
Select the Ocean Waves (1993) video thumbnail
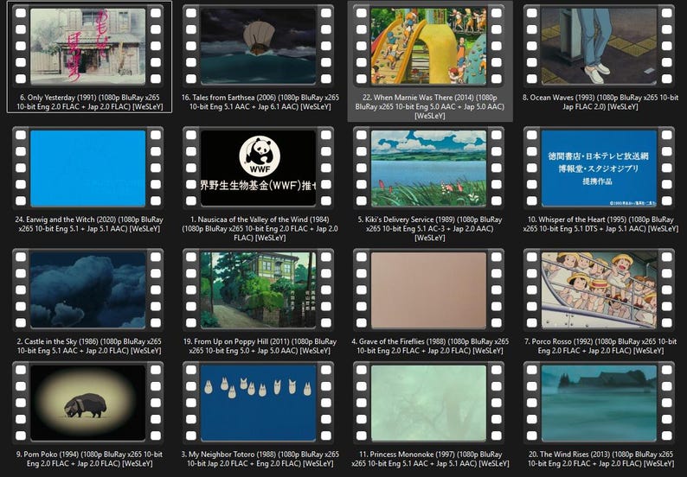(599, 46)
